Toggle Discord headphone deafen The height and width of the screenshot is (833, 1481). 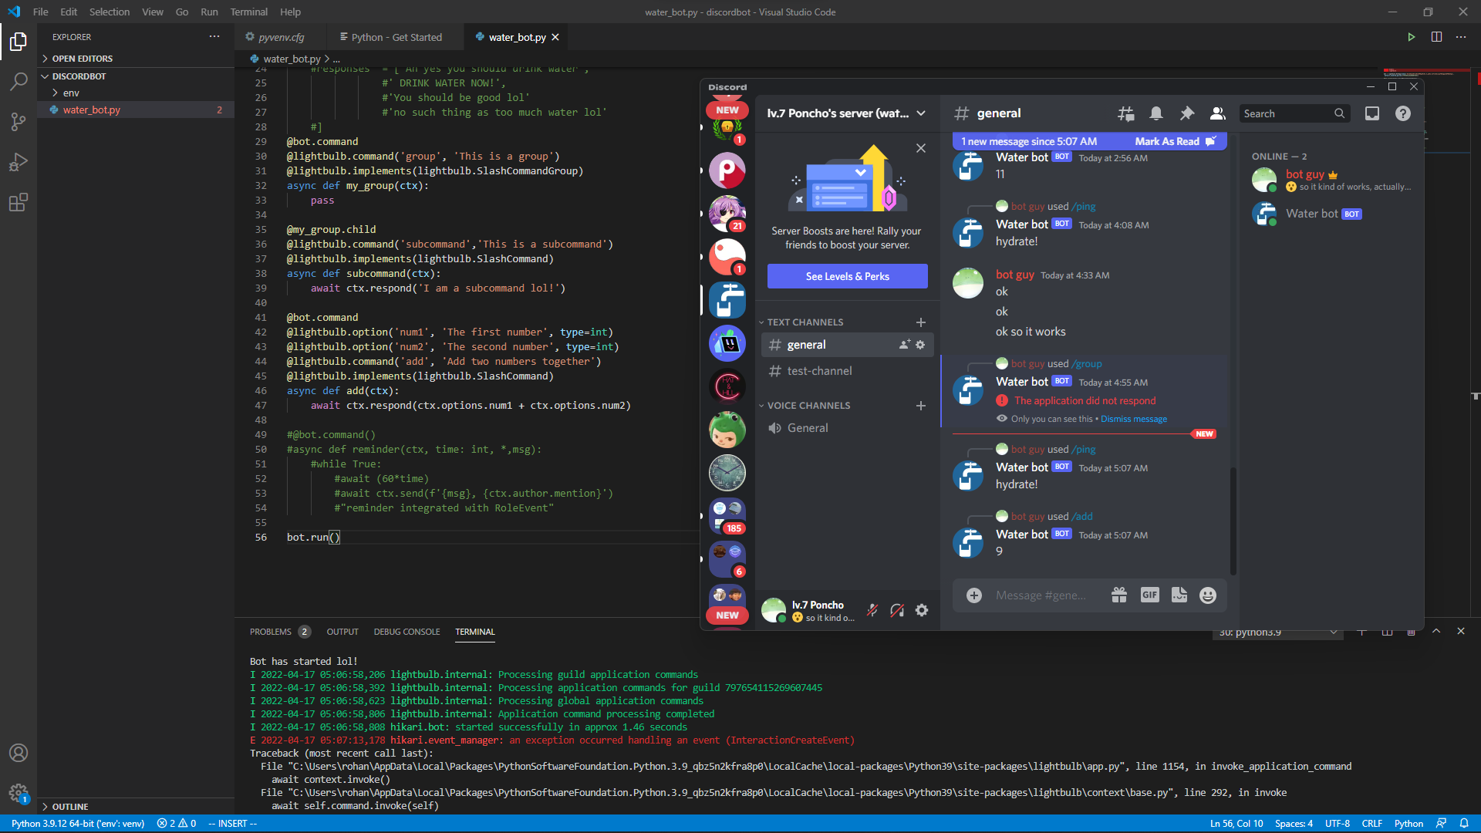(x=897, y=610)
